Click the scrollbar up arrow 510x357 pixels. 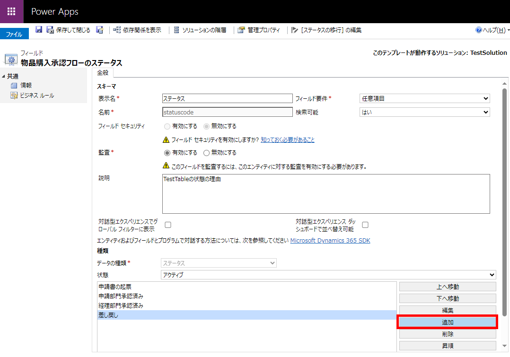click(x=504, y=84)
